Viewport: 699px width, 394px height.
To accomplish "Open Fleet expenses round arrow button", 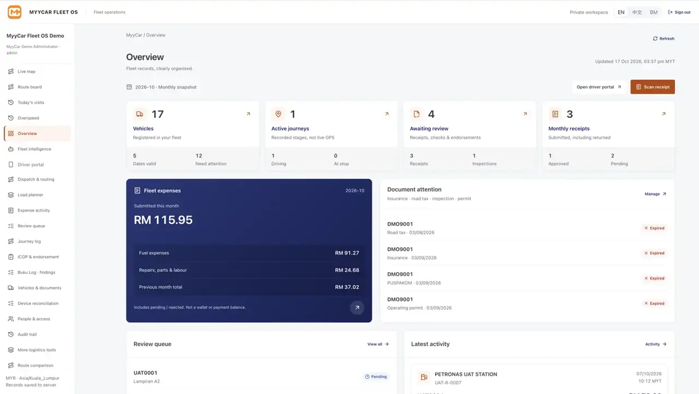I will (x=357, y=307).
